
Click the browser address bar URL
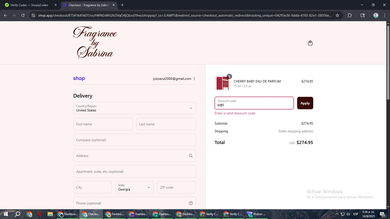tap(185, 15)
